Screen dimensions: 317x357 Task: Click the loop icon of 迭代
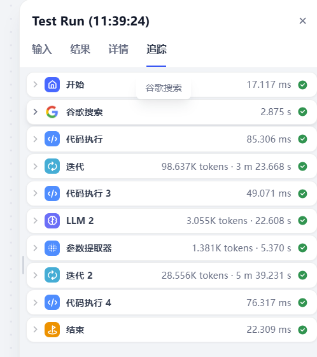click(52, 166)
